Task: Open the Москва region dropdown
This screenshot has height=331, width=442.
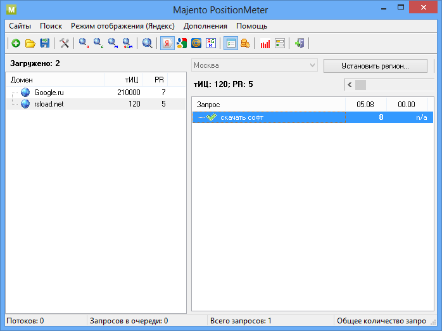Action: click(x=255, y=65)
